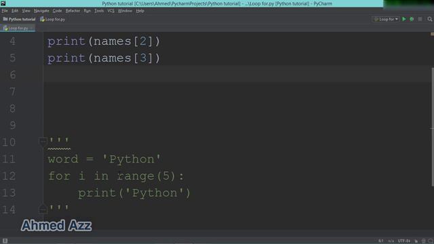Click print(names[2]) on line 4
This screenshot has width=434, height=244.
click(104, 41)
